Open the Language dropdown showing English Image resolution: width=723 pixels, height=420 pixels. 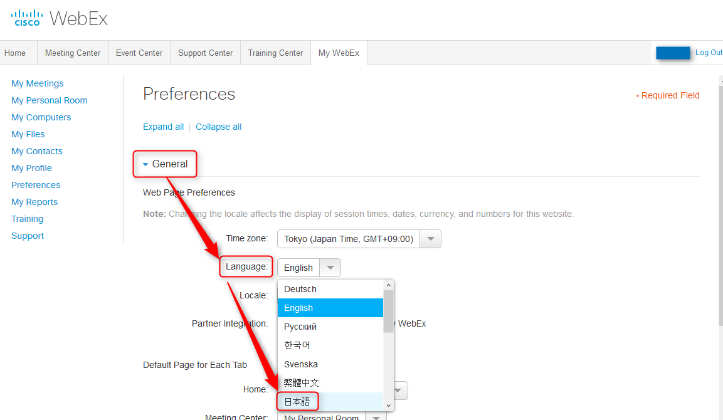(309, 268)
